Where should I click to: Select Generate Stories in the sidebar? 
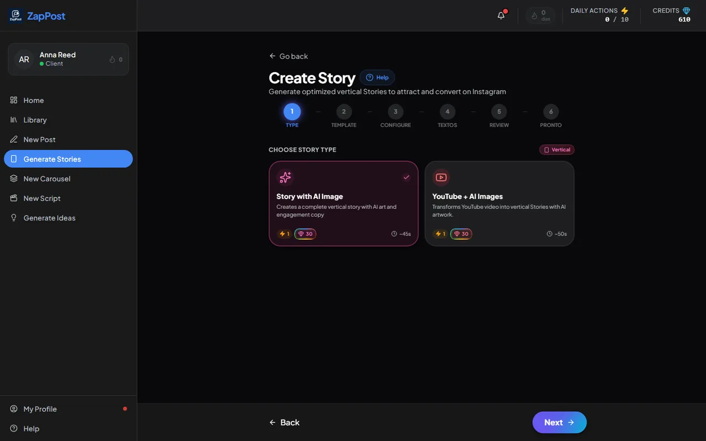click(68, 159)
